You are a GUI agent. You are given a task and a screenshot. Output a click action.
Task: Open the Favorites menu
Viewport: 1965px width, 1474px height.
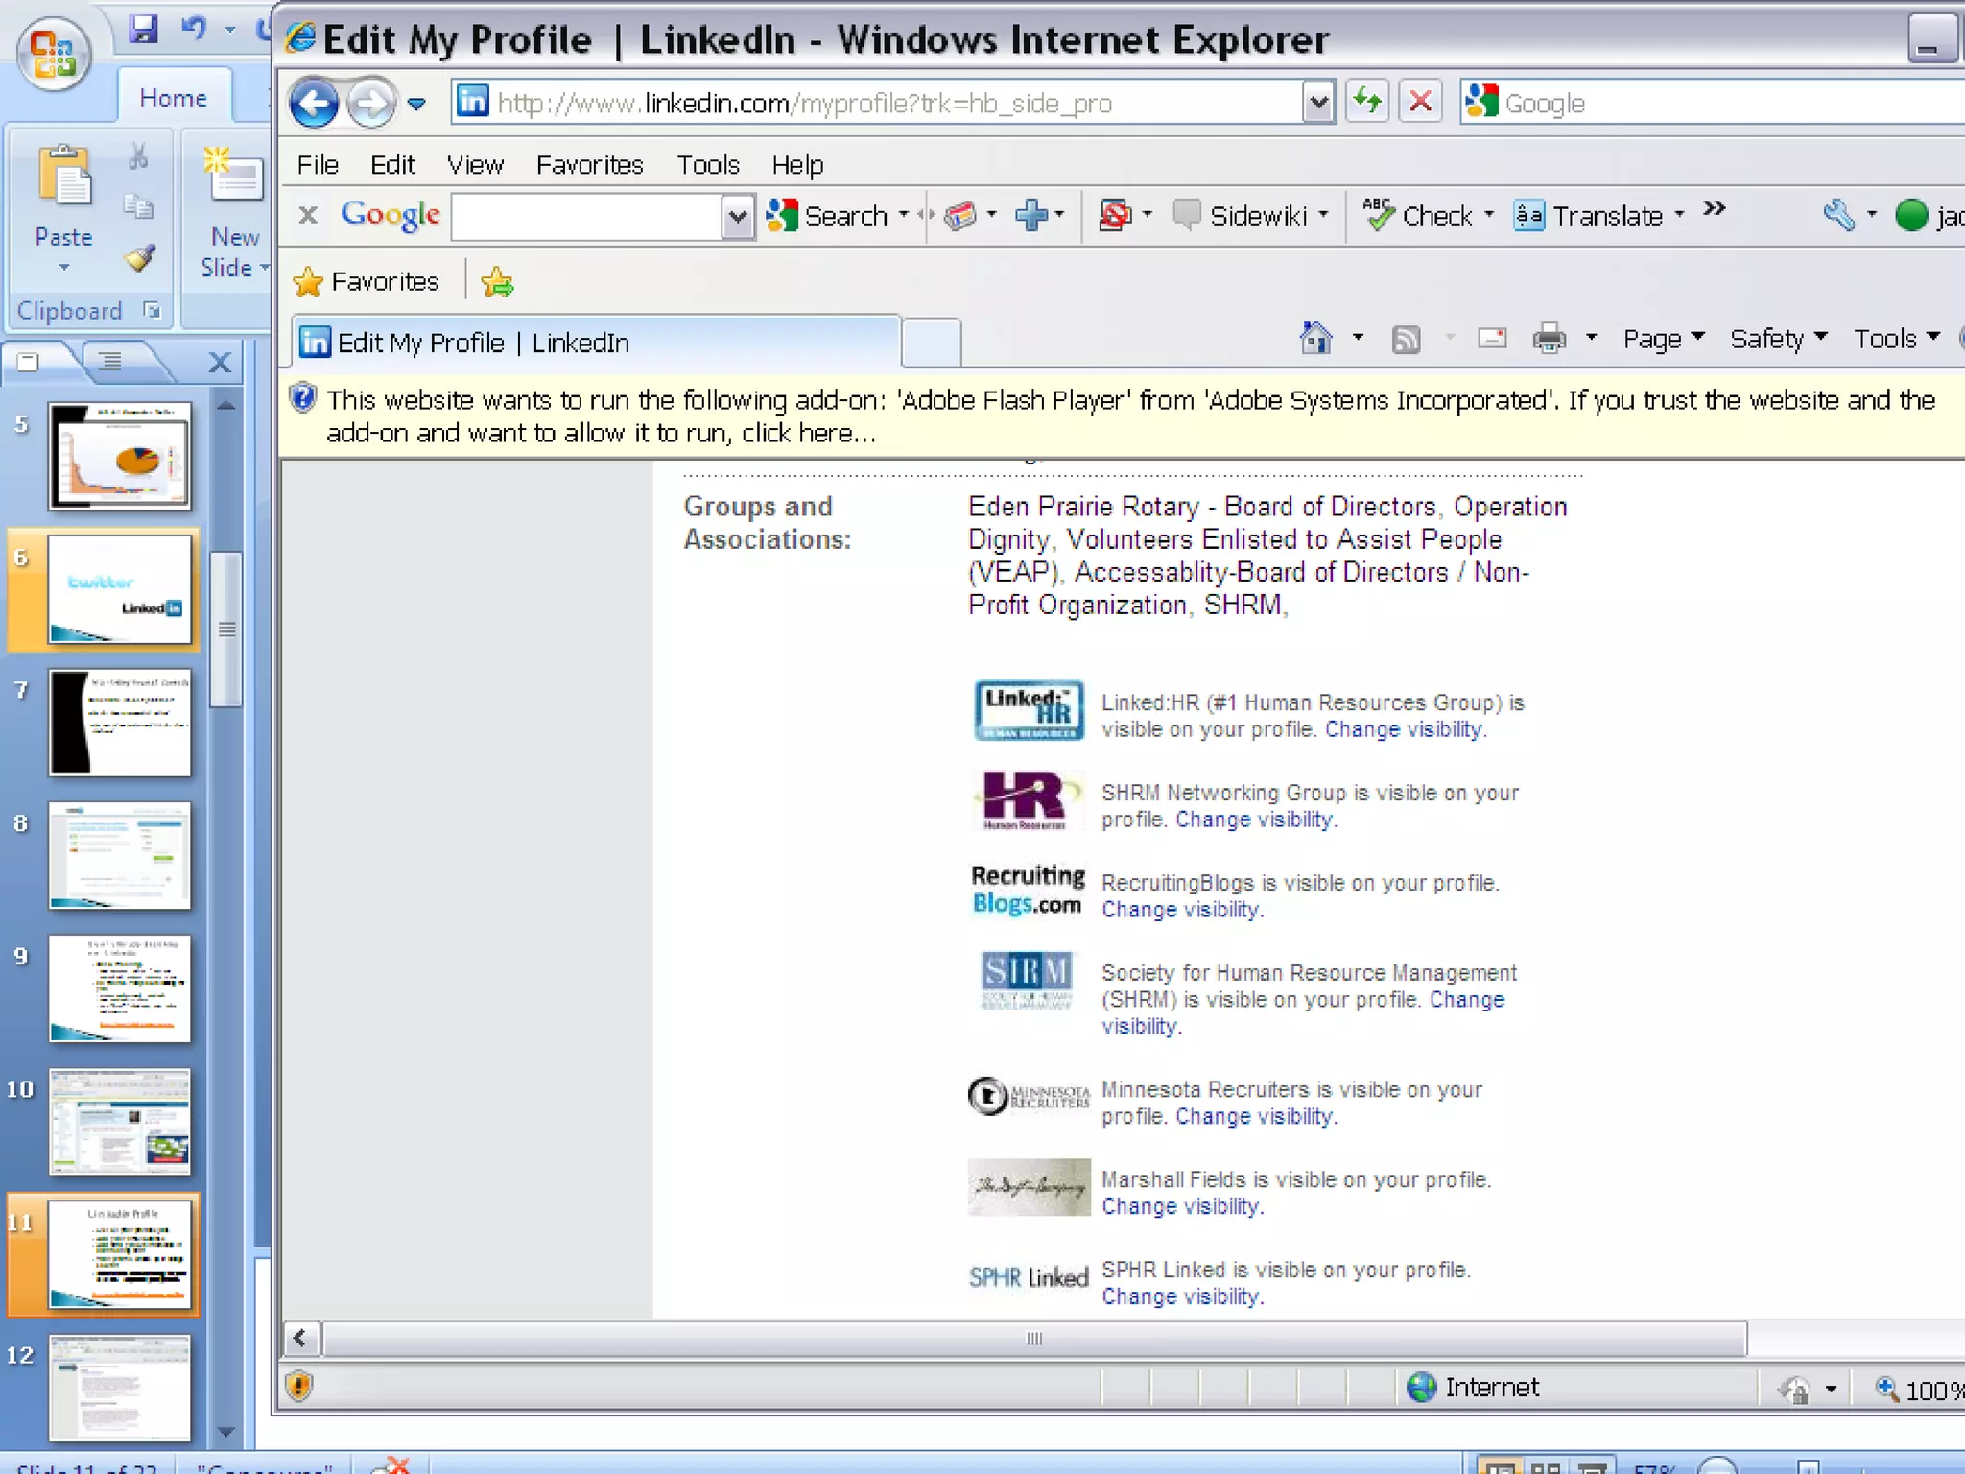pyautogui.click(x=589, y=165)
